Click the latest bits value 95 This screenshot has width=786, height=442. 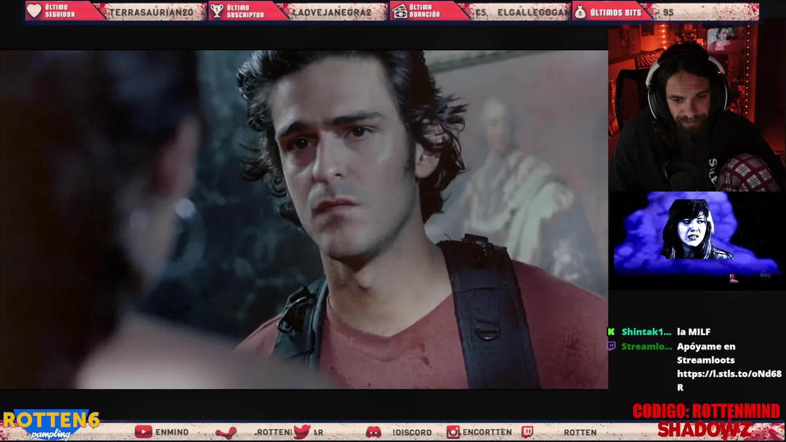(669, 12)
